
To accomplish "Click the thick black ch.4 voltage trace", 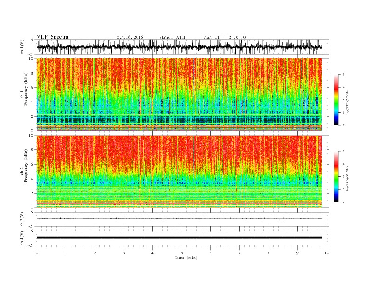I will 179,238.
